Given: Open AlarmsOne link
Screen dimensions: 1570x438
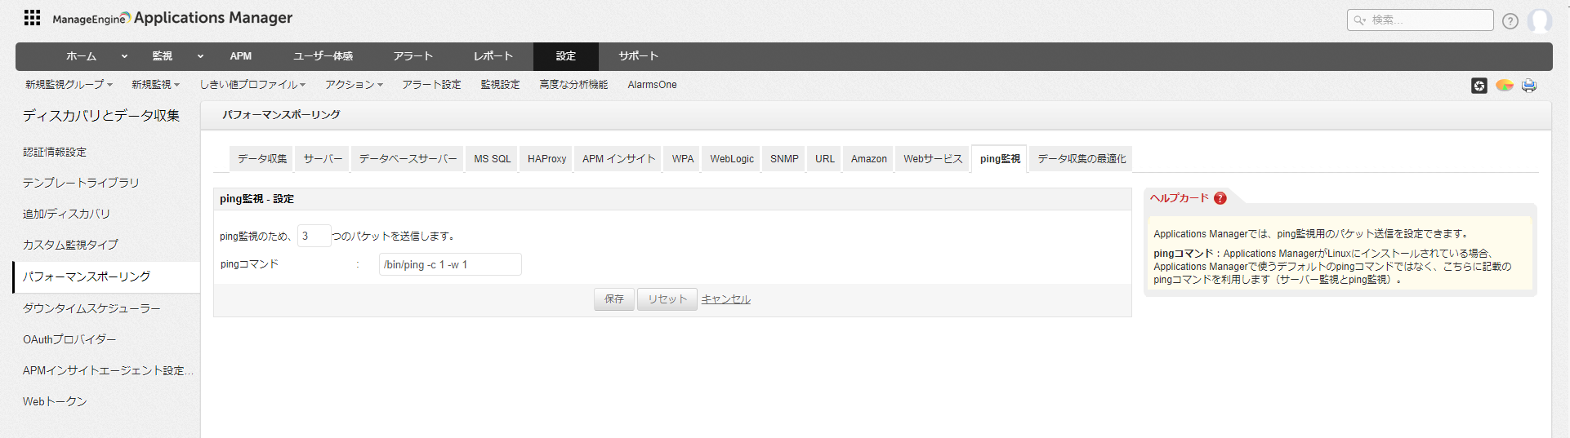Looking at the screenshot, I should pyautogui.click(x=652, y=85).
